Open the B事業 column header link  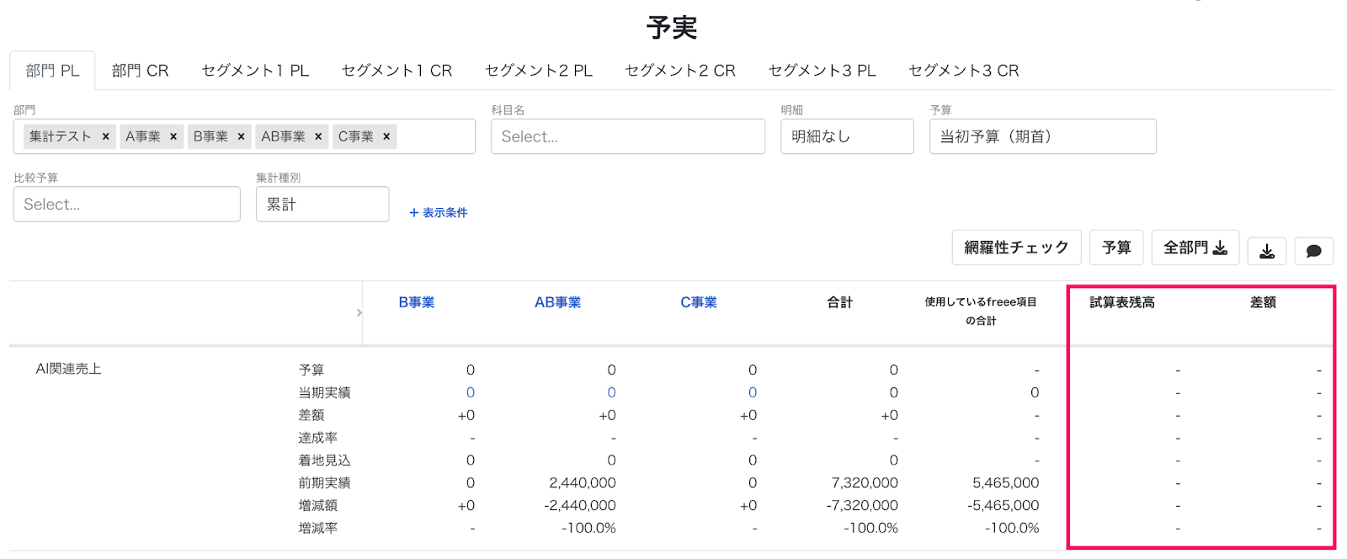click(417, 302)
